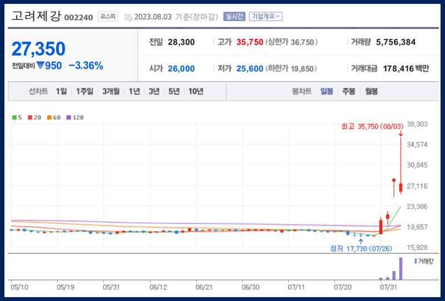Click the 최고 35,750 (08/03) annotation

click(372, 127)
